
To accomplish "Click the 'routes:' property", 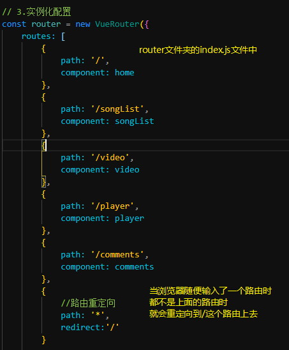I will click(38, 36).
